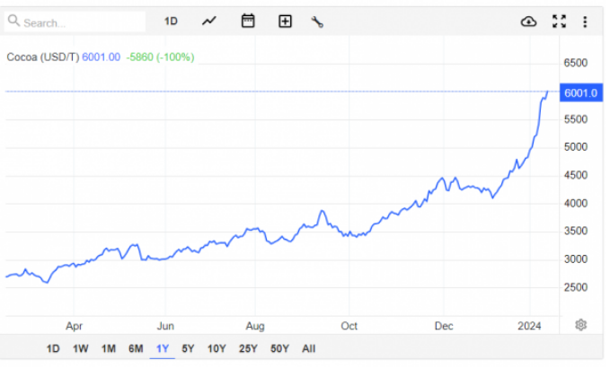Show All available history
Screen dimensions: 610x368
click(309, 348)
